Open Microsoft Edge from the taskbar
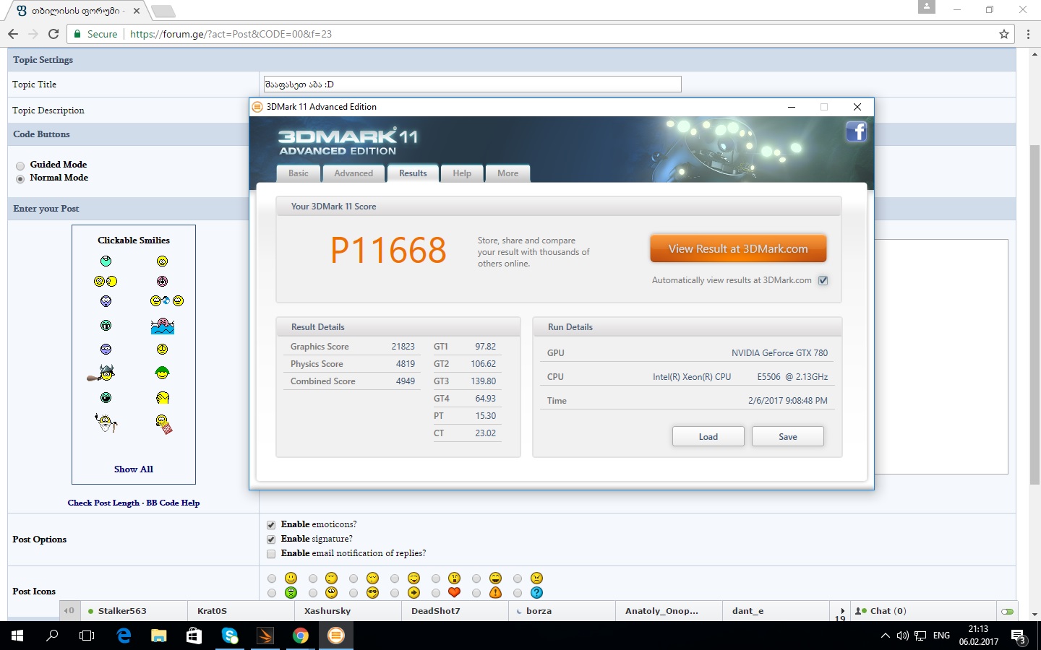The image size is (1041, 650). click(x=124, y=636)
